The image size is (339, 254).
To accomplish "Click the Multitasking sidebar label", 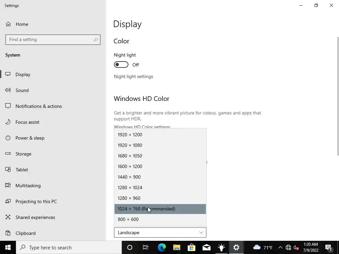I will click(28, 186).
